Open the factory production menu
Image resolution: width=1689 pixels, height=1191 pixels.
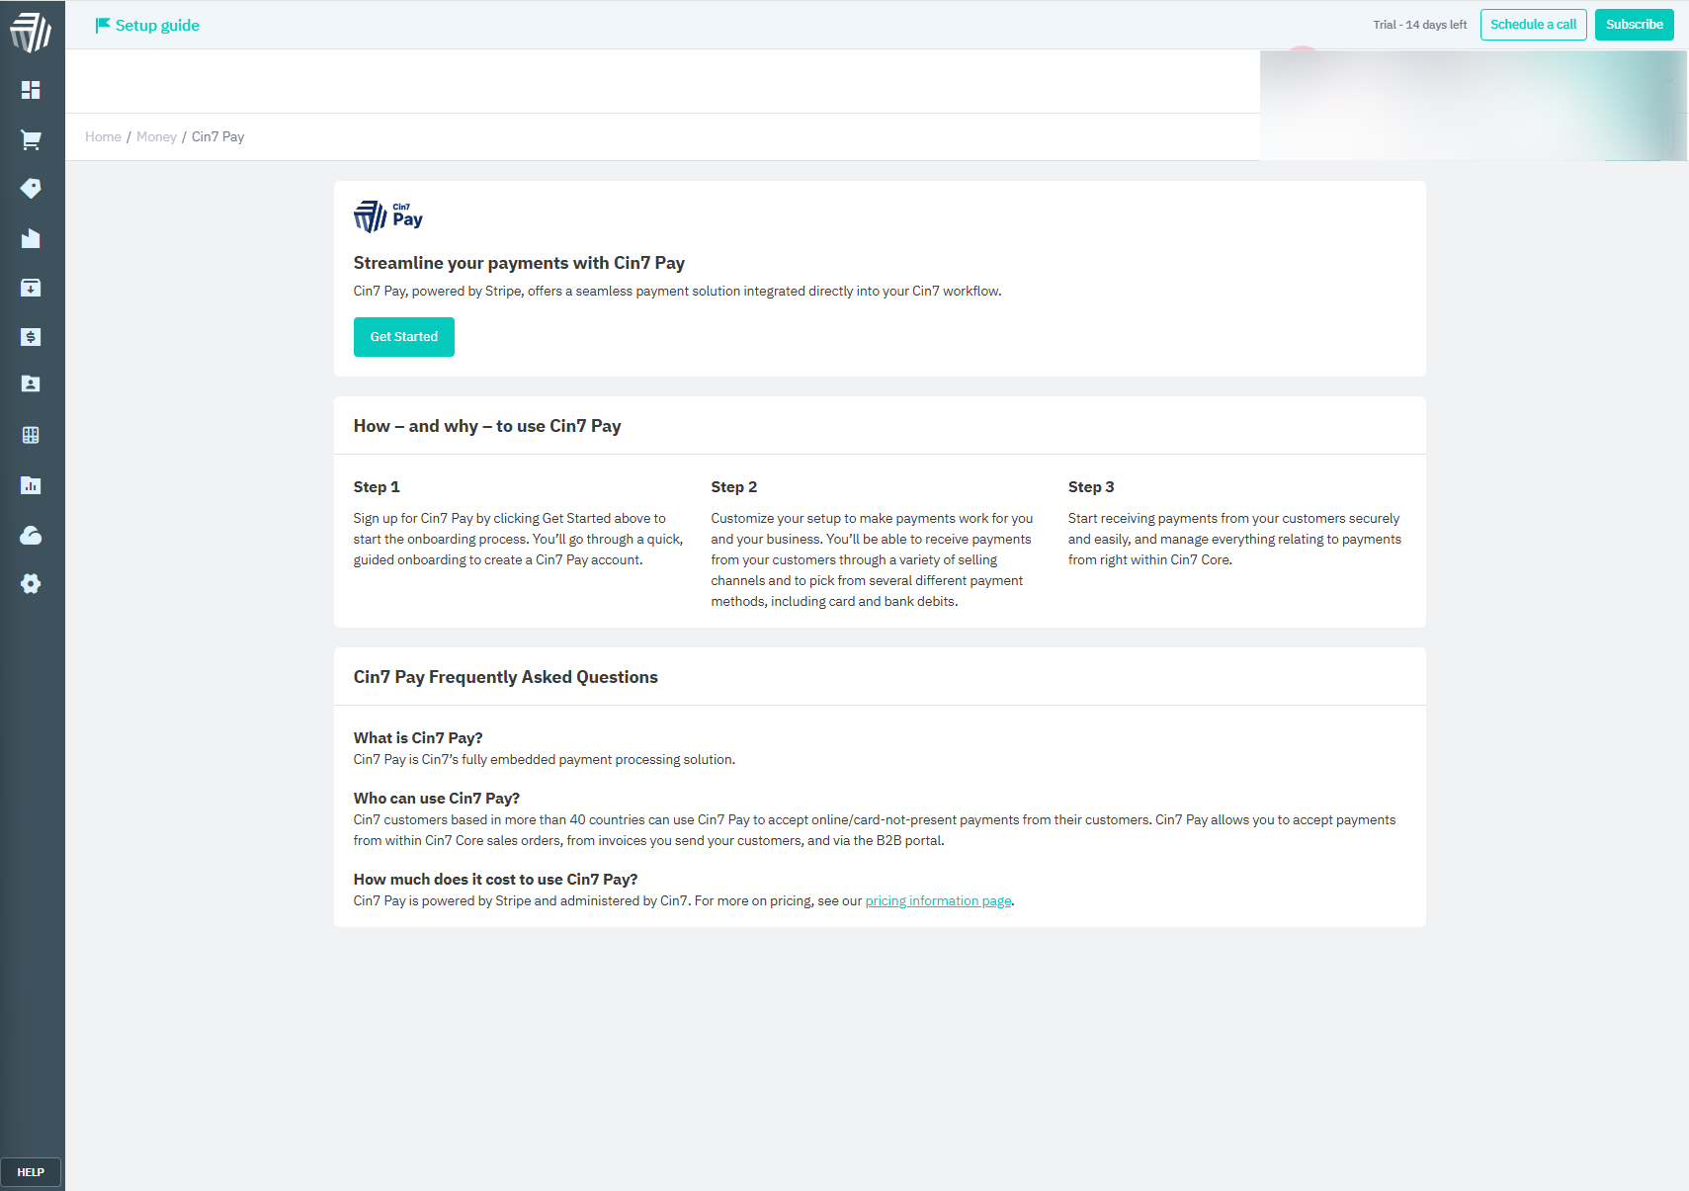click(31, 238)
